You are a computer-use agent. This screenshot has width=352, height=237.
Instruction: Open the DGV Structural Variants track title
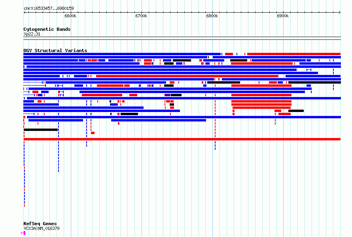(x=55, y=50)
